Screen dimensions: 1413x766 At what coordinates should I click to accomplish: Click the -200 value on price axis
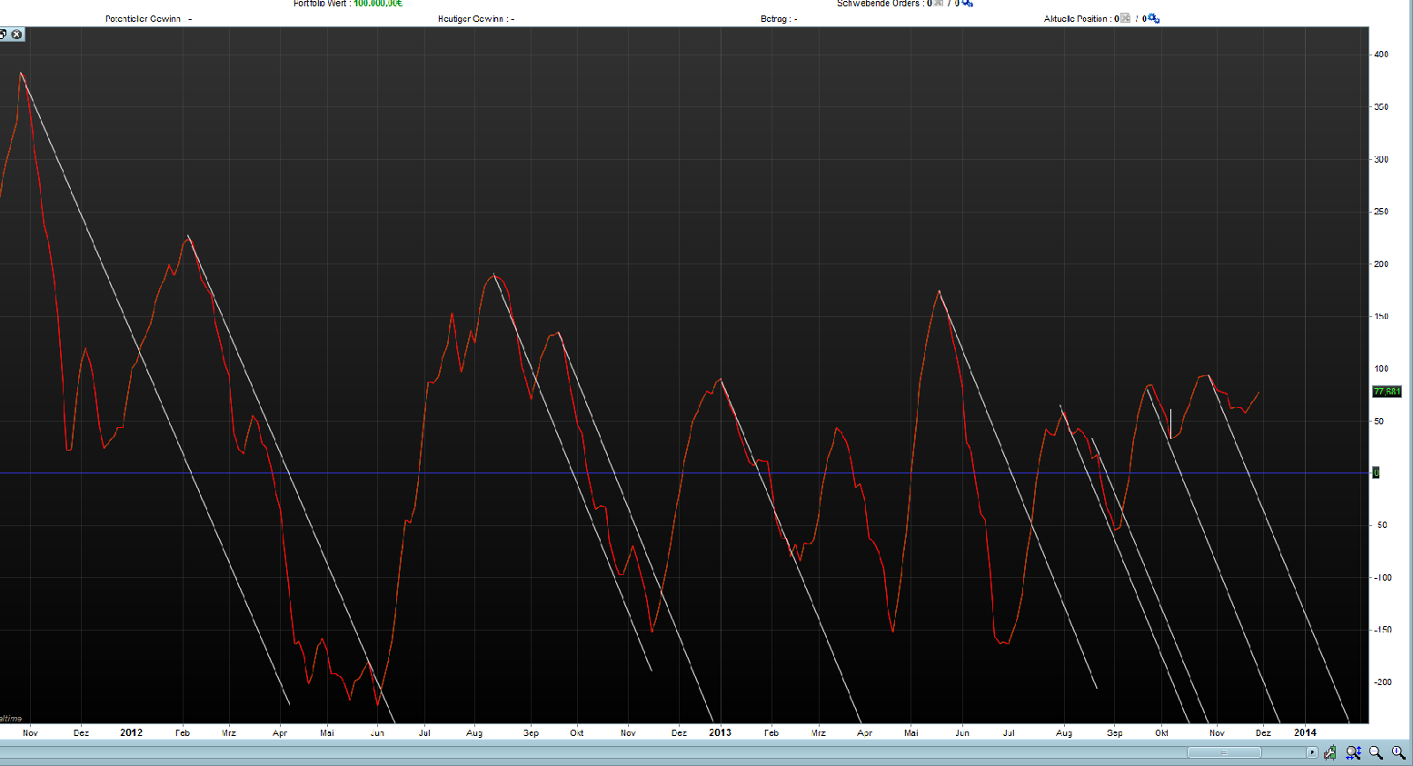(x=1381, y=682)
